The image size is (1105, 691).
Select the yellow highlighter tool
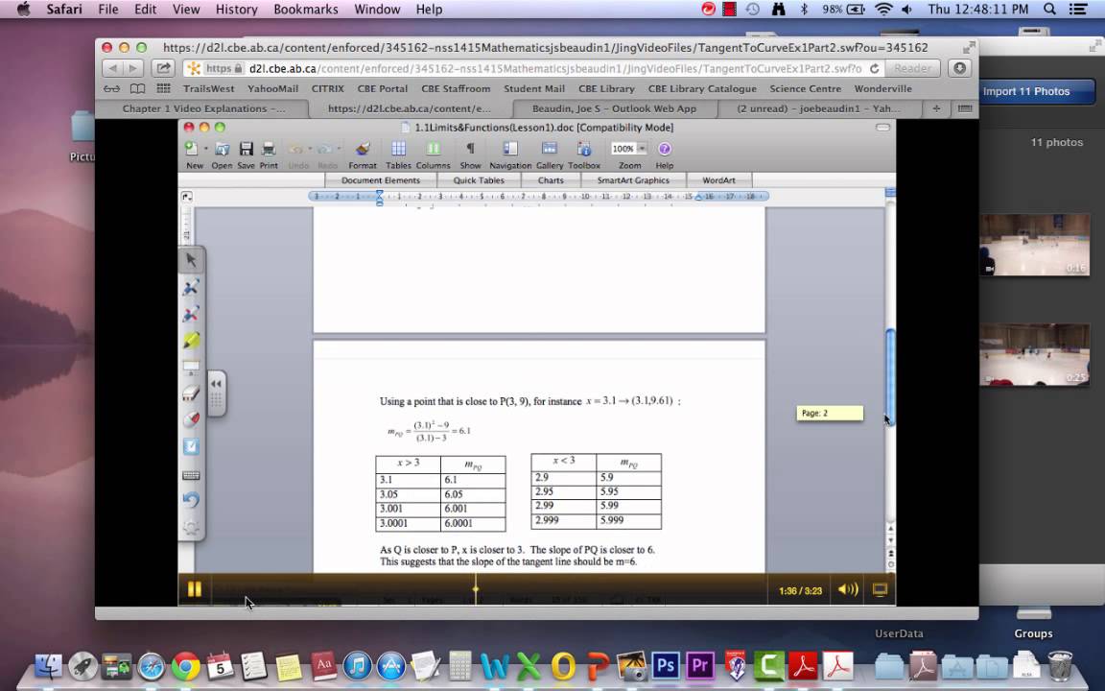coord(191,341)
